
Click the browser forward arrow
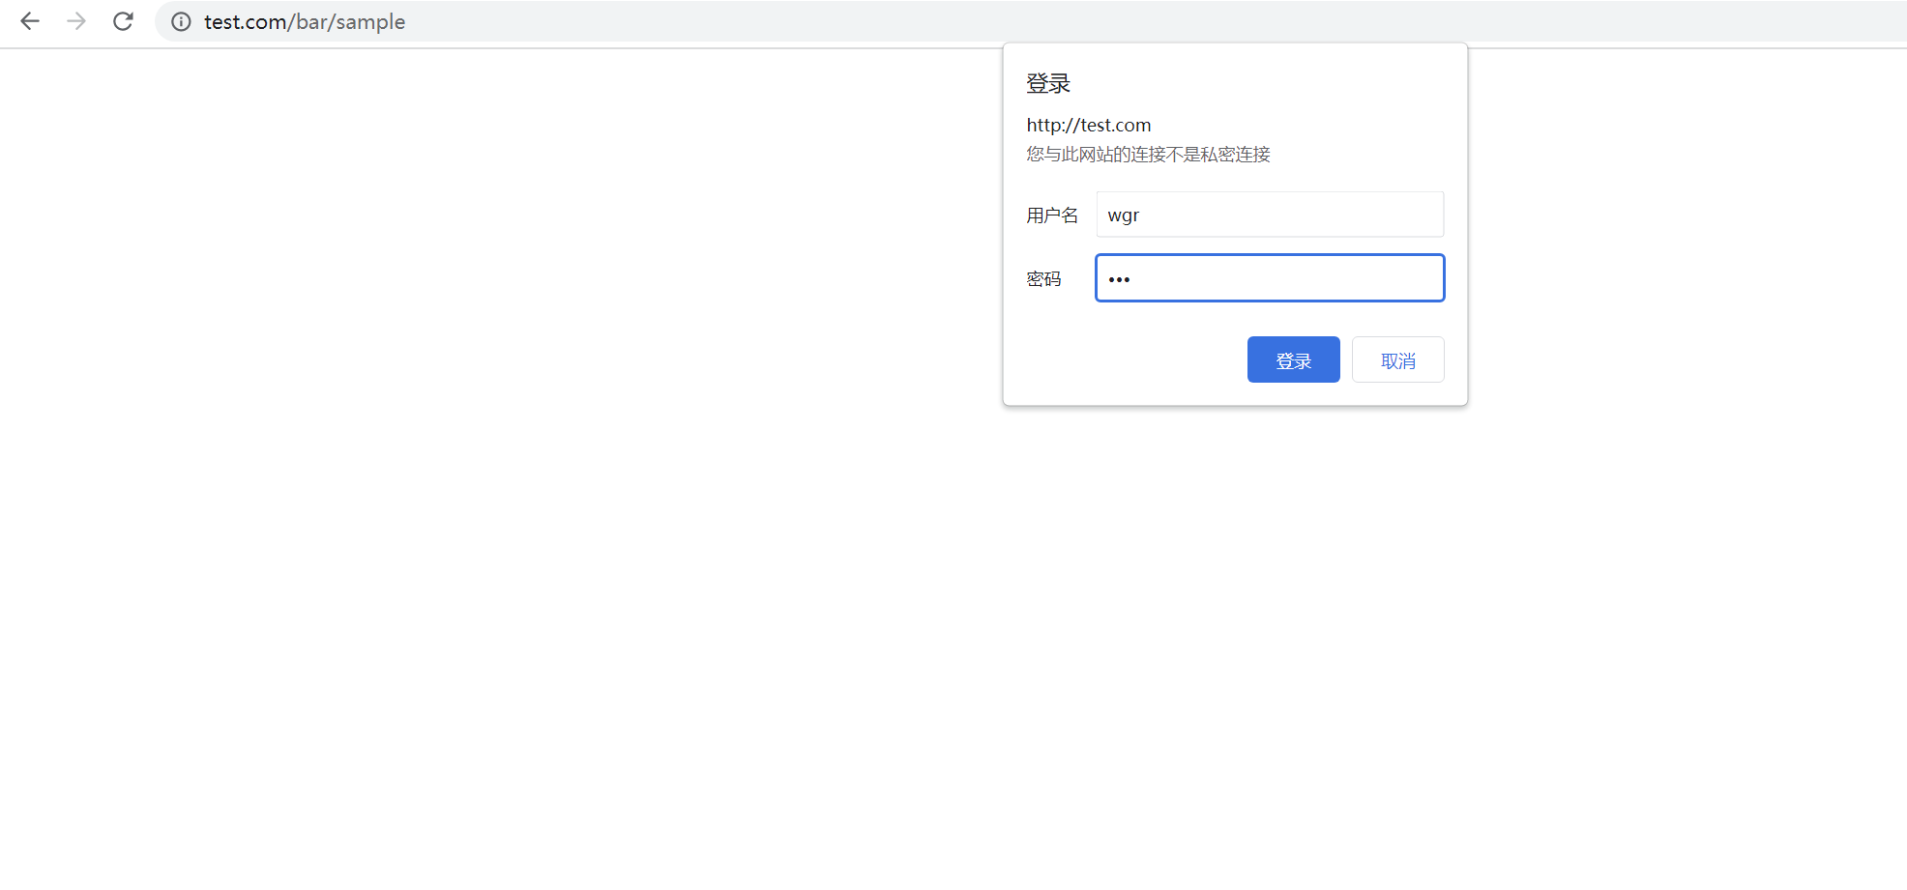pos(76,21)
